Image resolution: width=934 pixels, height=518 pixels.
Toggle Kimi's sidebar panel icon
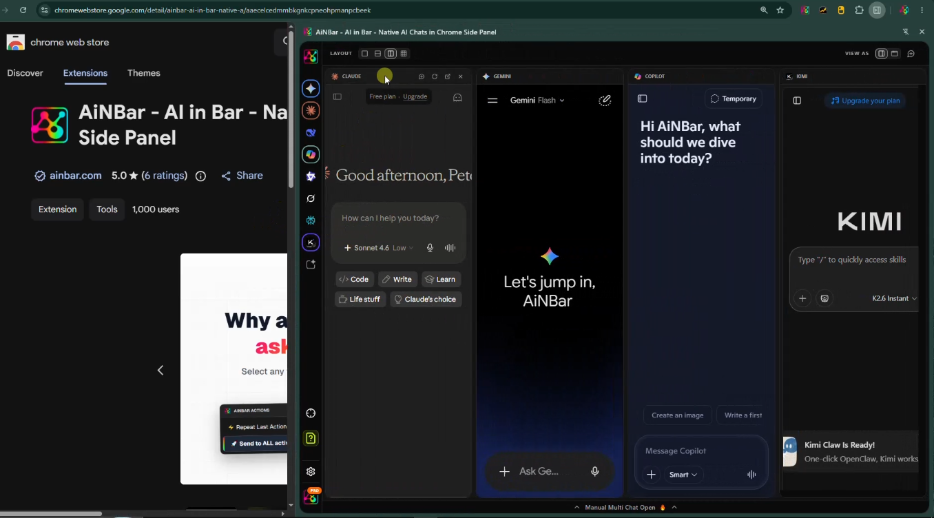click(x=797, y=101)
